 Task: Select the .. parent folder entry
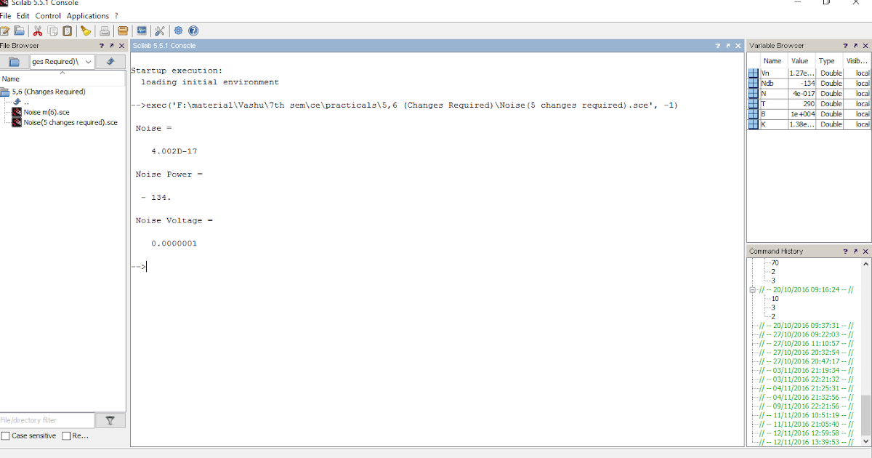(x=22, y=103)
